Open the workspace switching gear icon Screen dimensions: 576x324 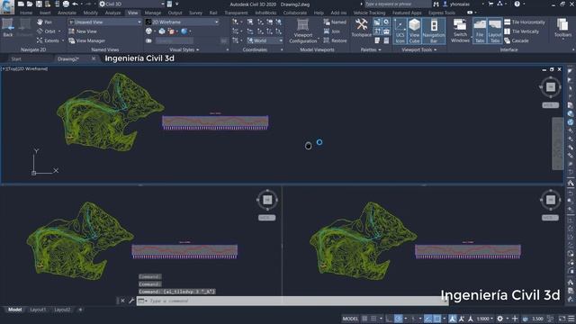tap(500, 319)
